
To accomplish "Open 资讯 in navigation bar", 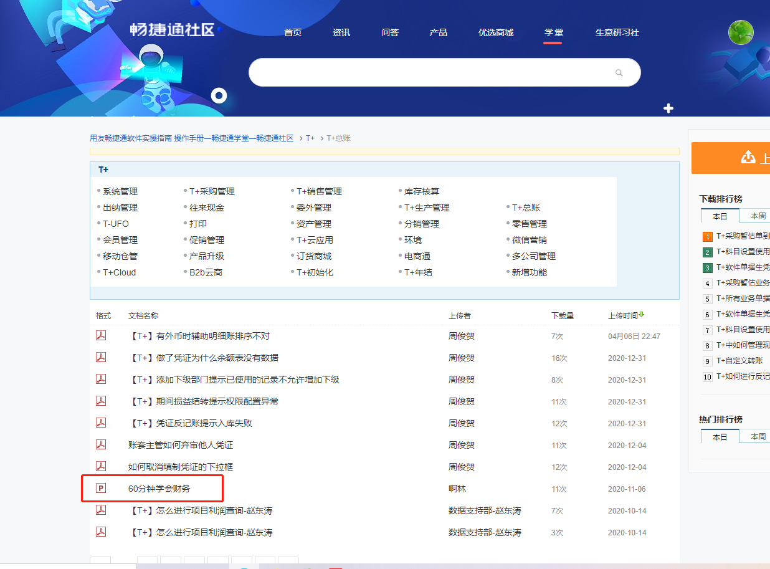I will [341, 32].
